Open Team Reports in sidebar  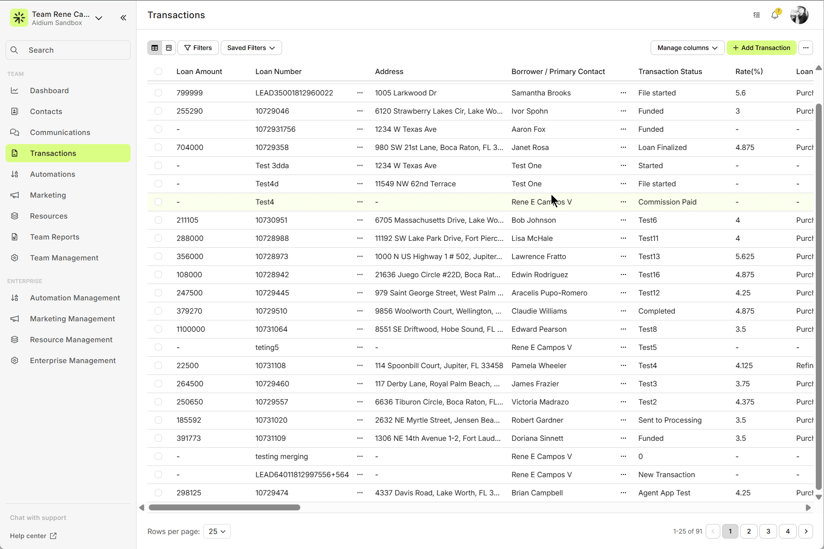click(55, 237)
